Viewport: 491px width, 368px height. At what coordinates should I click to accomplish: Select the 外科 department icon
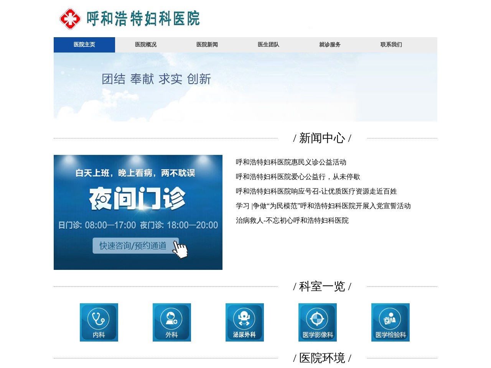[172, 322]
